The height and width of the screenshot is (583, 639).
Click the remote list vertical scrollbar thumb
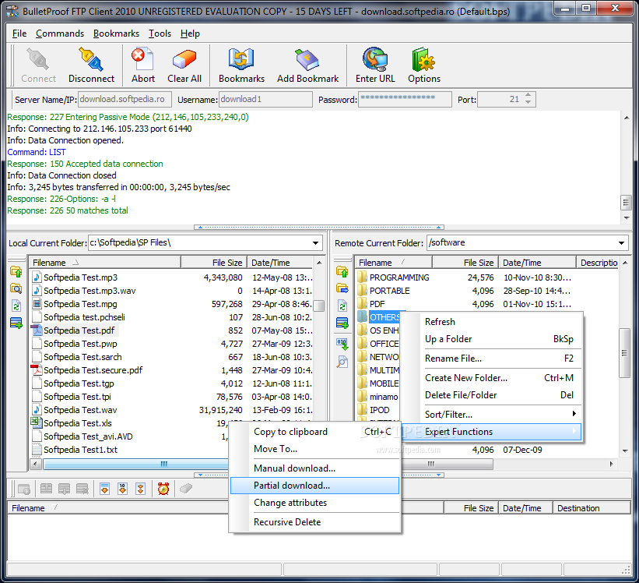tap(624, 353)
